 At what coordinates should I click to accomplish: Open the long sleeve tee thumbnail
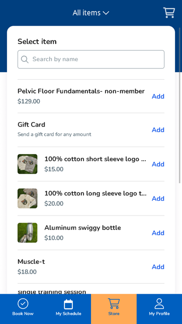tap(27, 198)
